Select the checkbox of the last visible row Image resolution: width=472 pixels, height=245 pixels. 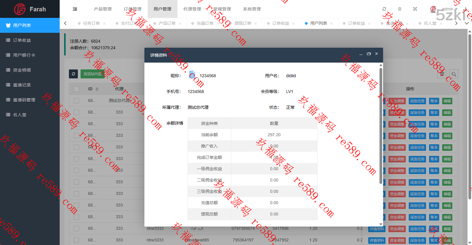pyautogui.click(x=76, y=240)
